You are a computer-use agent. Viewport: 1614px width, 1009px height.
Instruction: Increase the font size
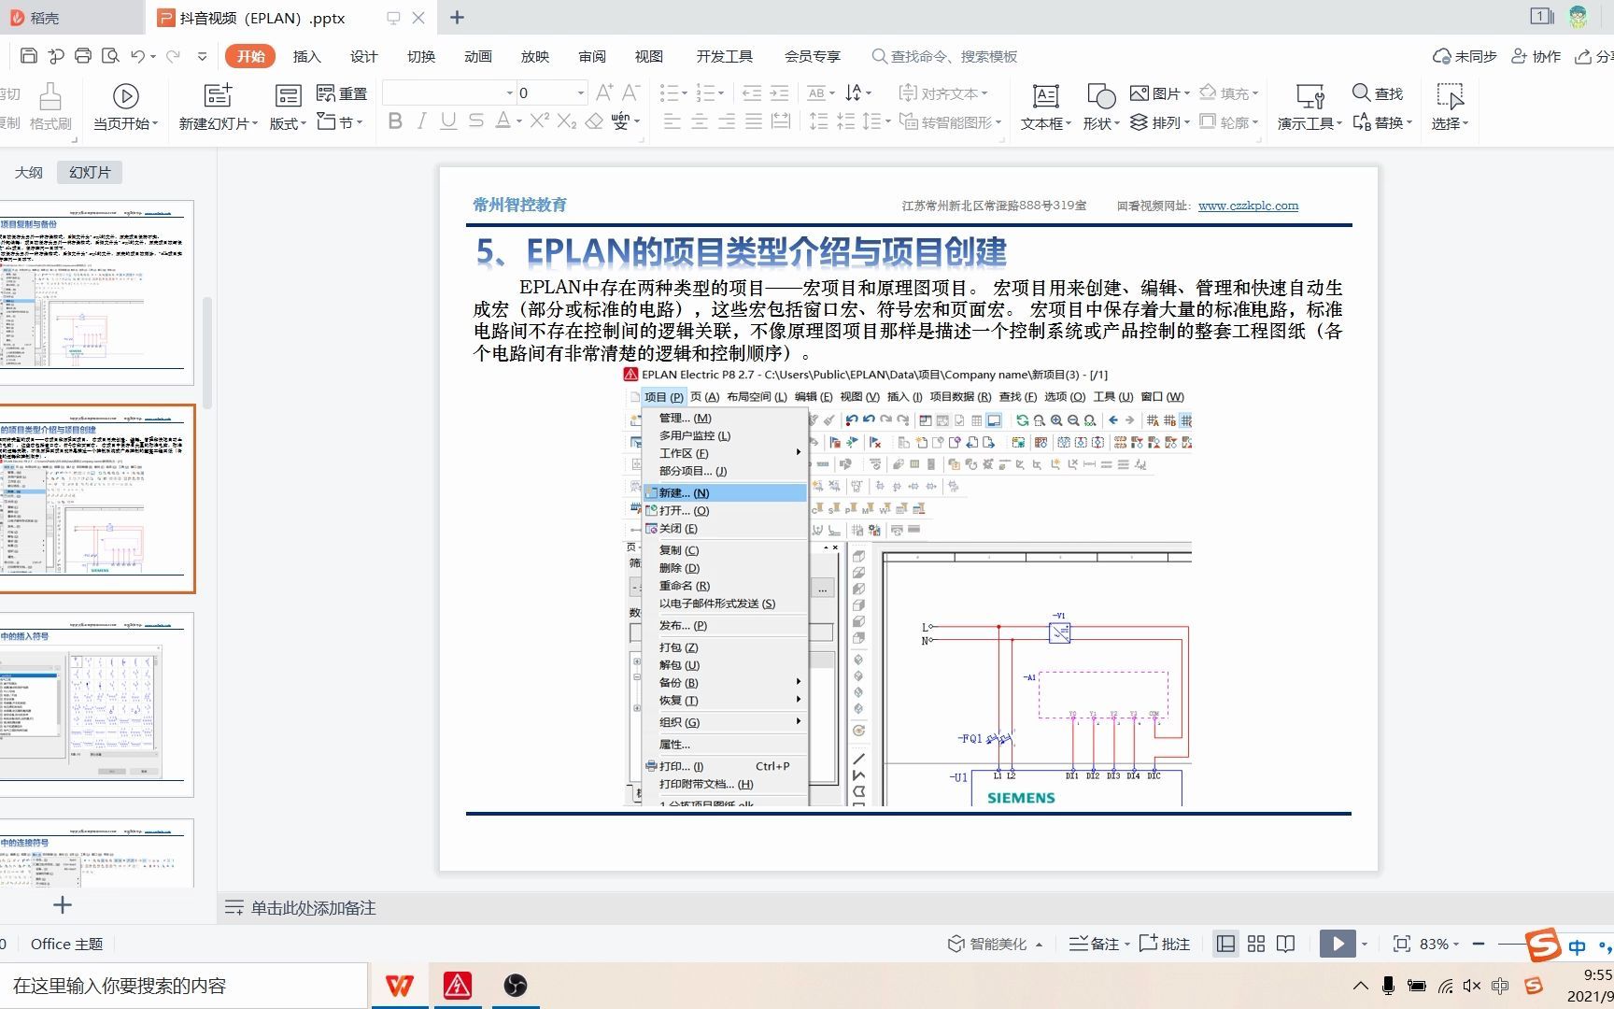click(604, 92)
